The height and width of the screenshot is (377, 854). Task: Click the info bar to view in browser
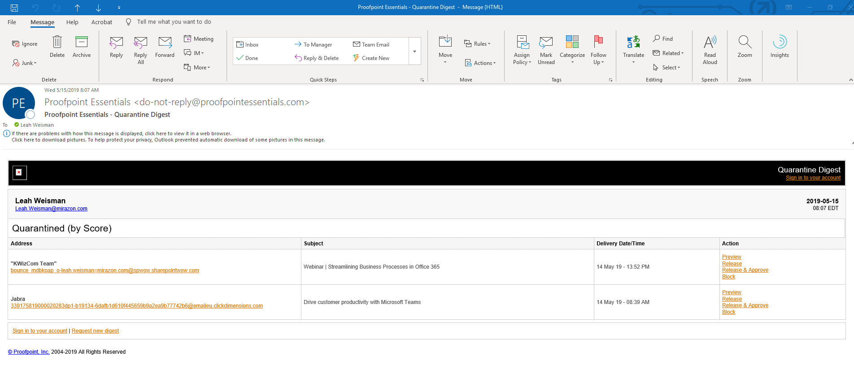122,133
